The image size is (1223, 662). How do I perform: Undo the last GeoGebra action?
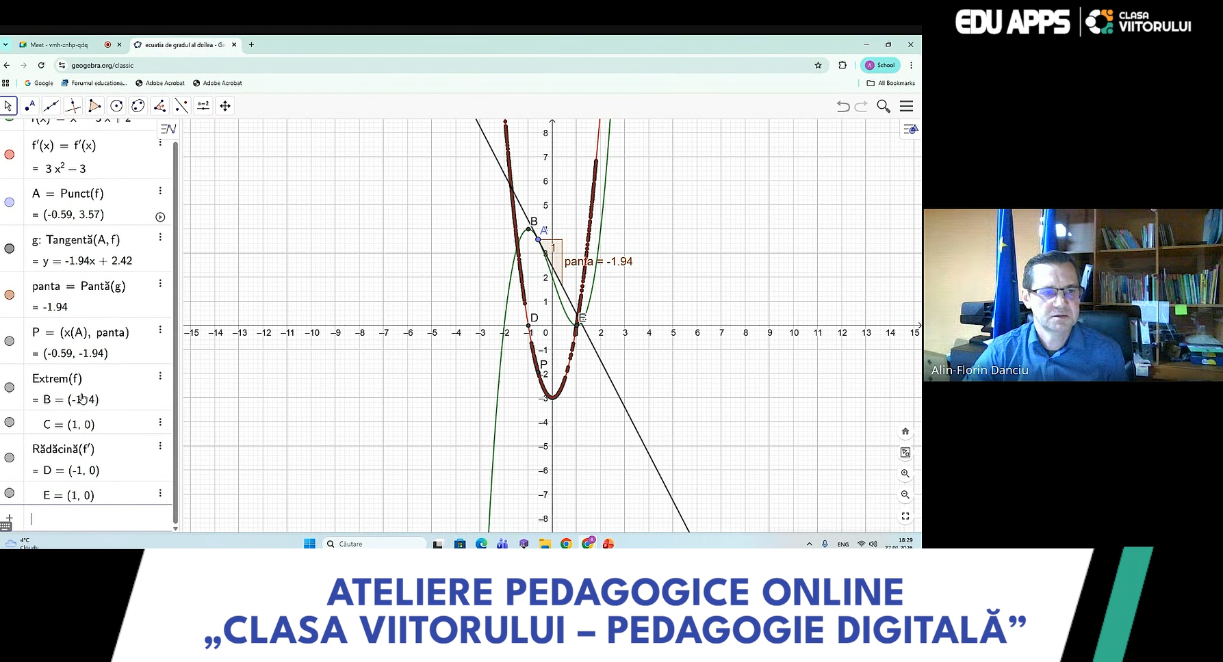pos(843,106)
